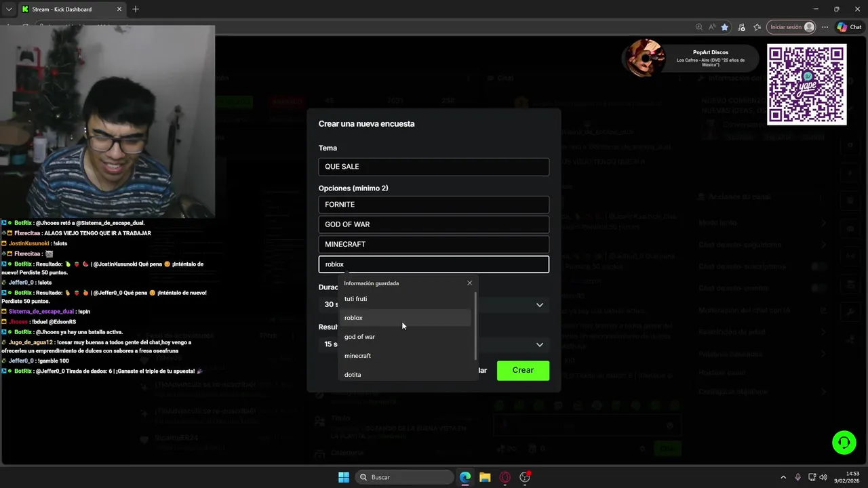Open File Explorer from taskbar
The image size is (868, 488).
pos(485,477)
